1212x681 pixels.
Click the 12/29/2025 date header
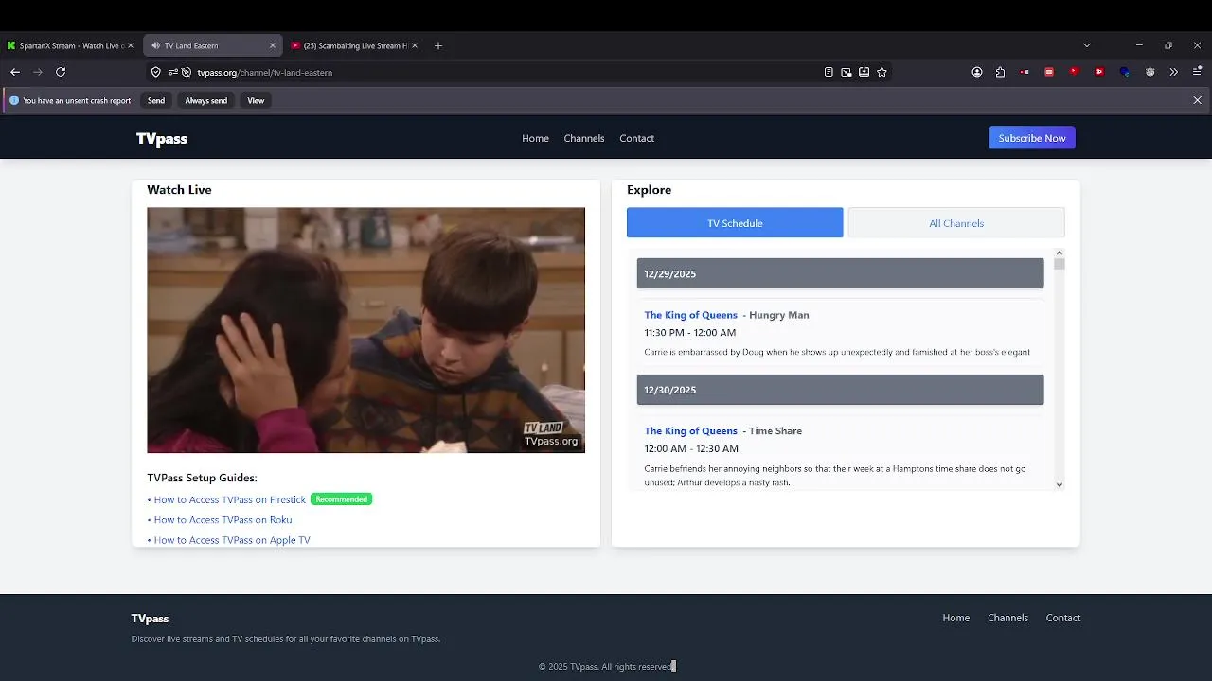pos(840,273)
